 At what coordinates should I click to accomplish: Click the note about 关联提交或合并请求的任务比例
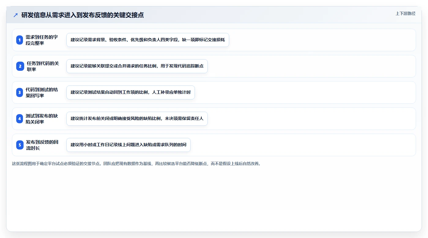point(137,66)
